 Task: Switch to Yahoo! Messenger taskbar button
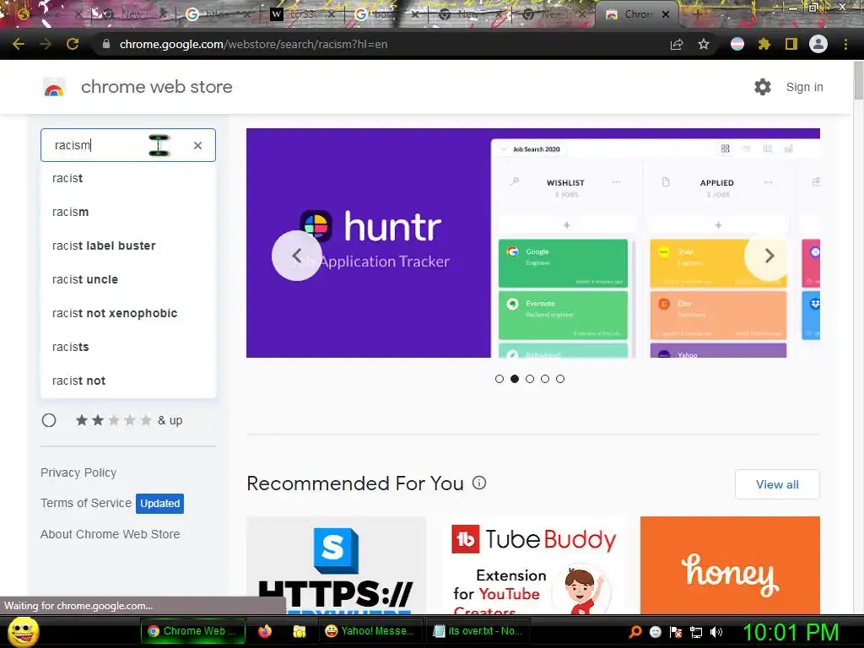click(370, 631)
